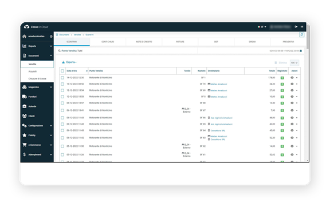Viewport: 330px width, 207px height.
Task: Check the row dated 06-12-2022 11:42
Action: pos(62,138)
